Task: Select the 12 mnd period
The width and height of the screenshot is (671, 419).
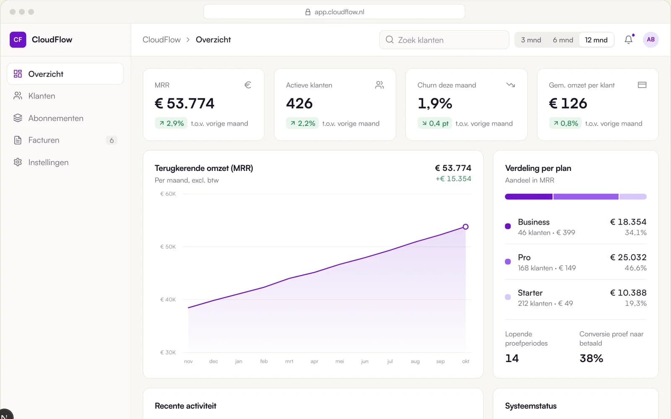Action: 596,40
